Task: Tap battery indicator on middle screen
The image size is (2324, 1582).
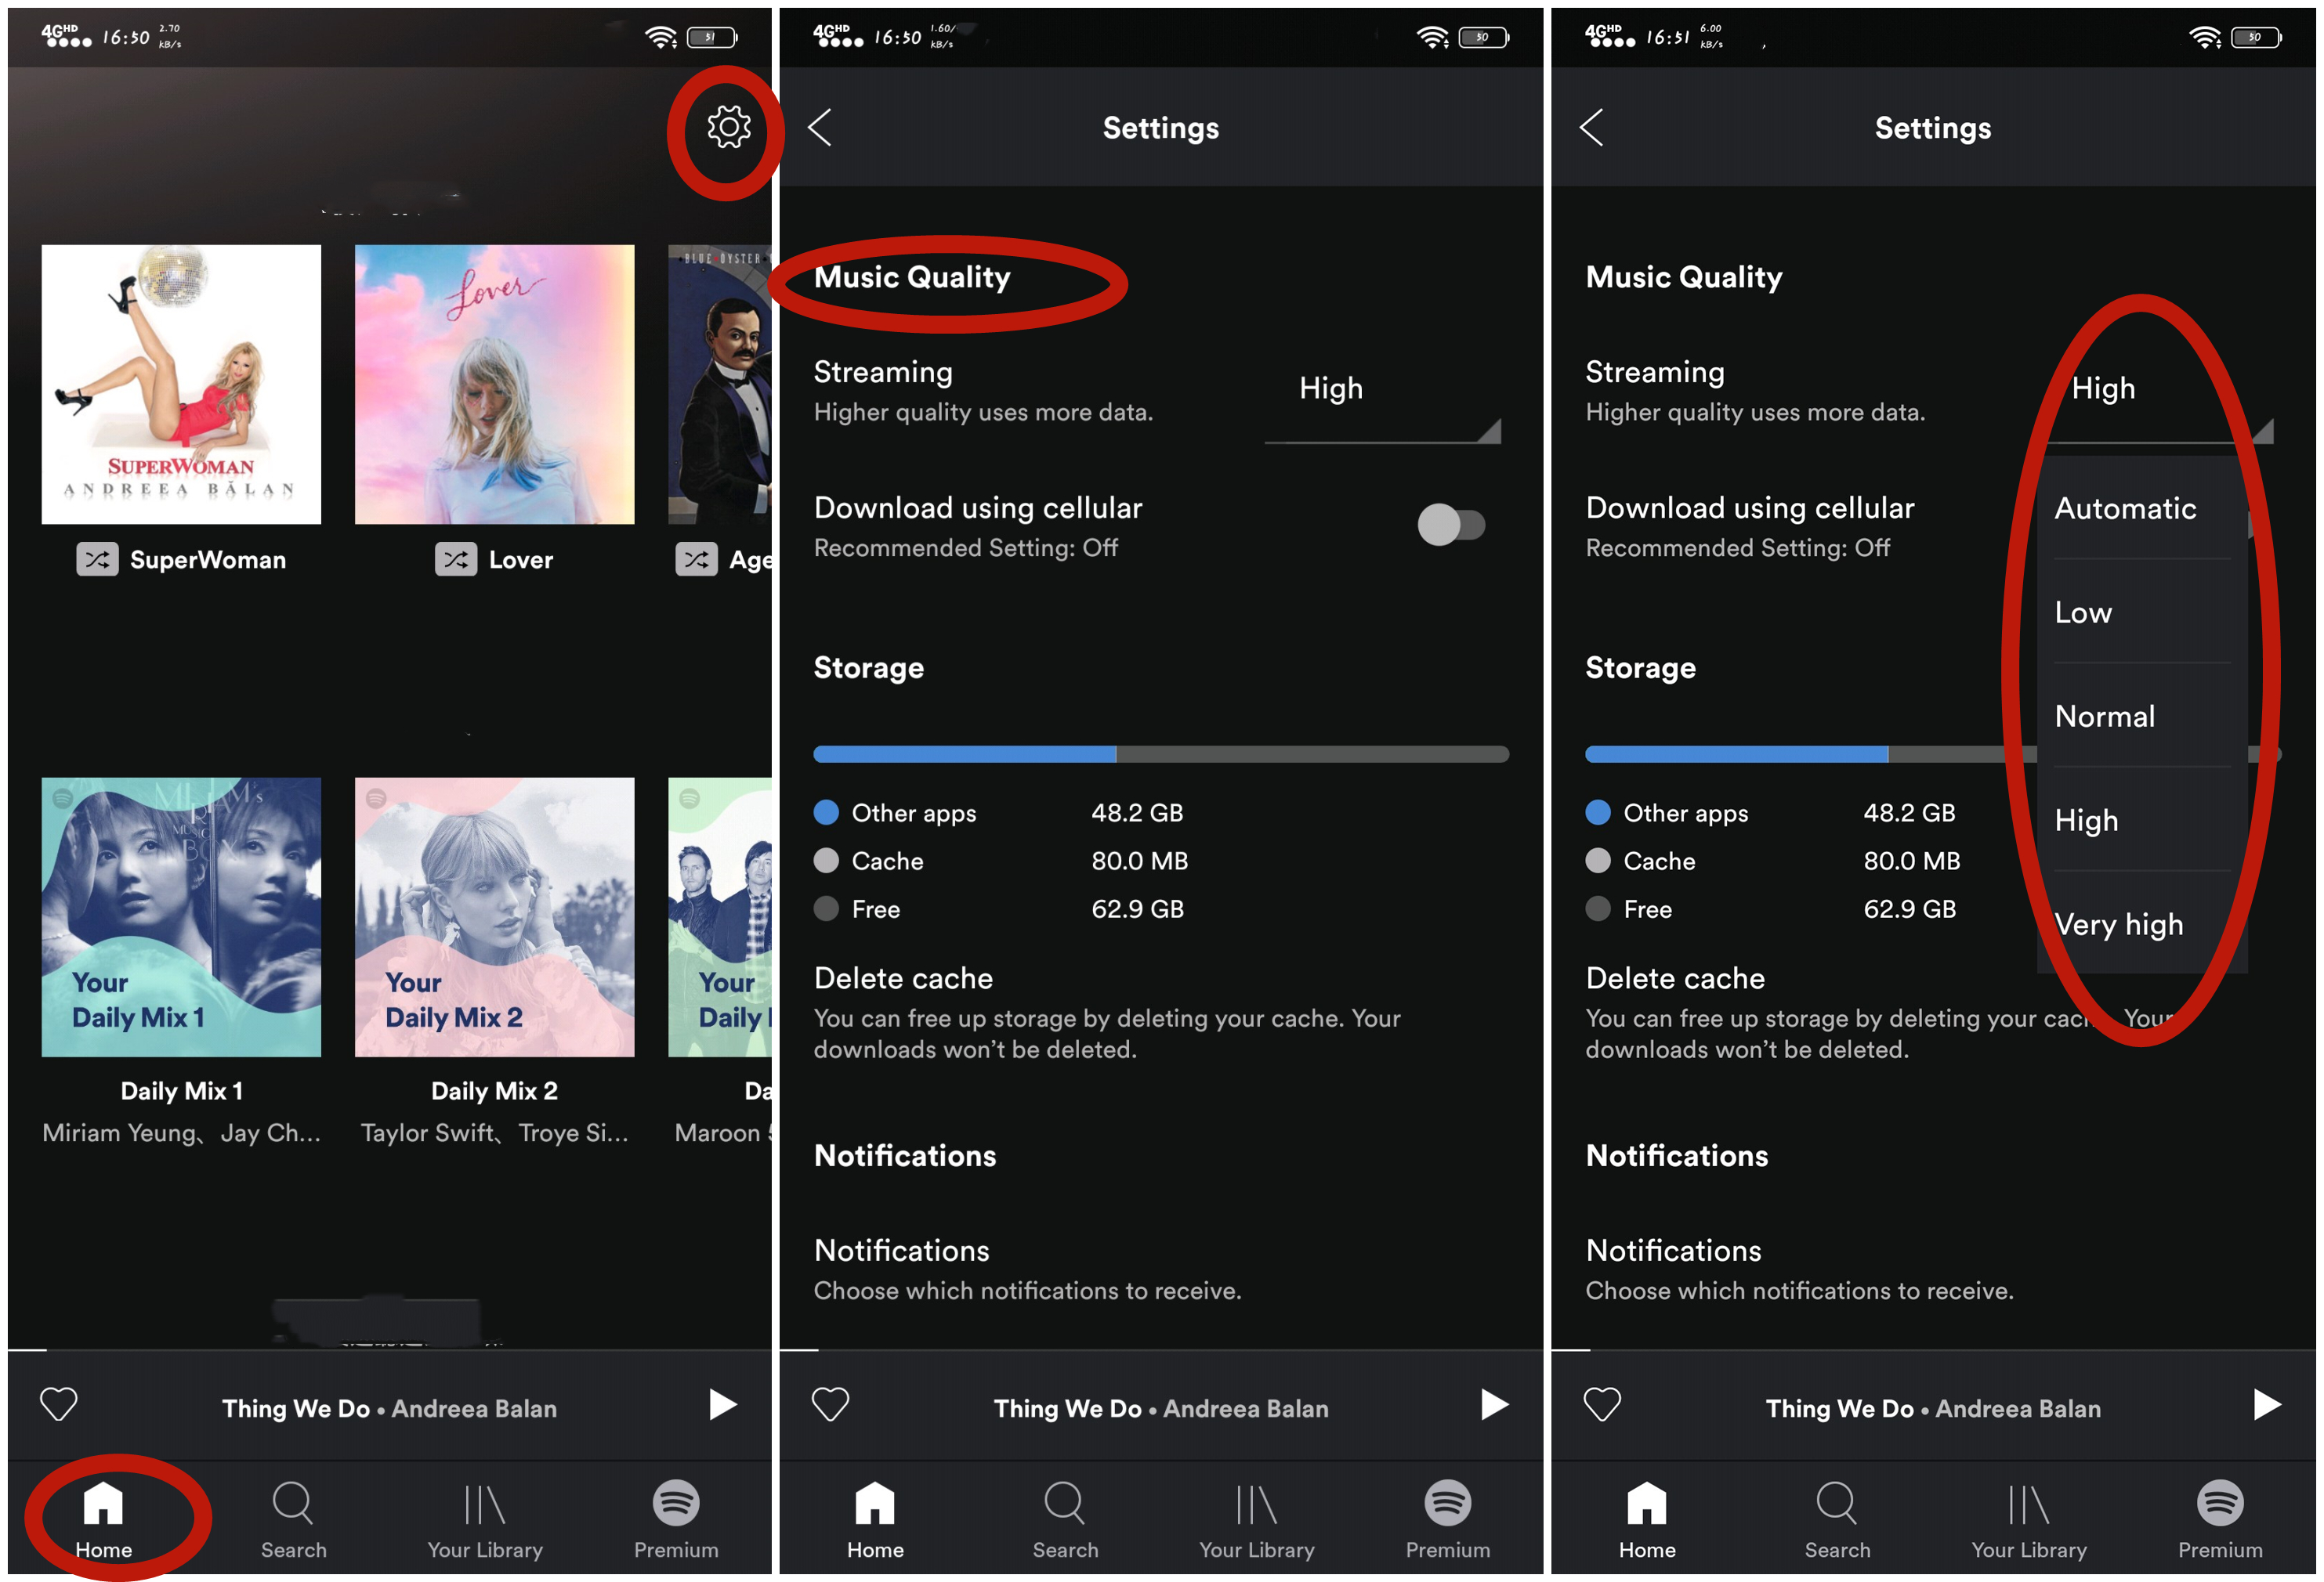Action: 1483,38
